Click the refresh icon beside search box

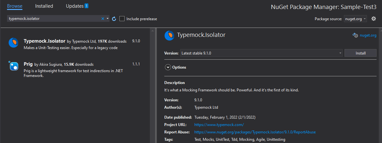(114, 19)
